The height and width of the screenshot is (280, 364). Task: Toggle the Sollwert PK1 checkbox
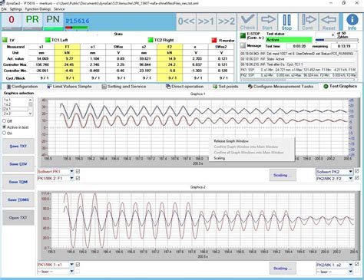[x=78, y=171]
